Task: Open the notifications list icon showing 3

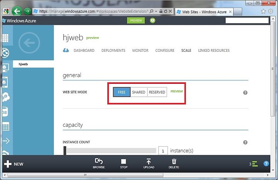Action: click(253, 164)
